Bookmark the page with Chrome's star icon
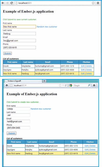 [x=93, y=3]
